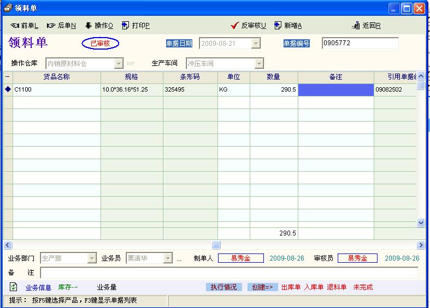Image resolution: width=430 pixels, height=308 pixels.
Task: Expand the 单据日期 date dropdown
Action: pyautogui.click(x=256, y=43)
